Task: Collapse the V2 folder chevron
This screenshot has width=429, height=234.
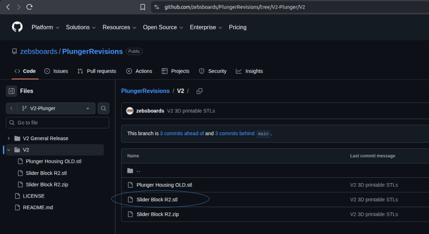Action: (x=9, y=150)
